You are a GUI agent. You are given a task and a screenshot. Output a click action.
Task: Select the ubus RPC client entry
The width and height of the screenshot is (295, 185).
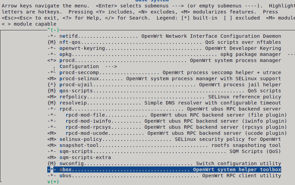pyautogui.click(x=170, y=176)
